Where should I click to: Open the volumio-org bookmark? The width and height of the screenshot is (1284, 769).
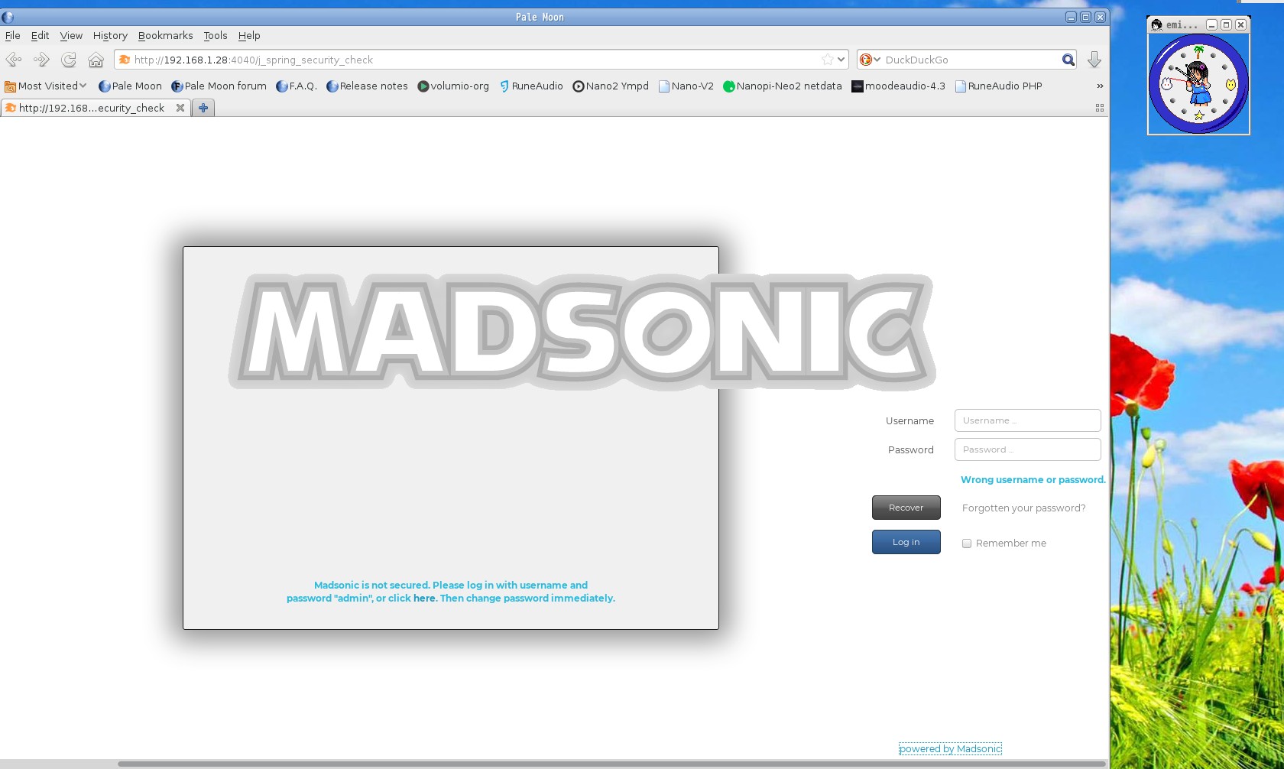pos(452,86)
